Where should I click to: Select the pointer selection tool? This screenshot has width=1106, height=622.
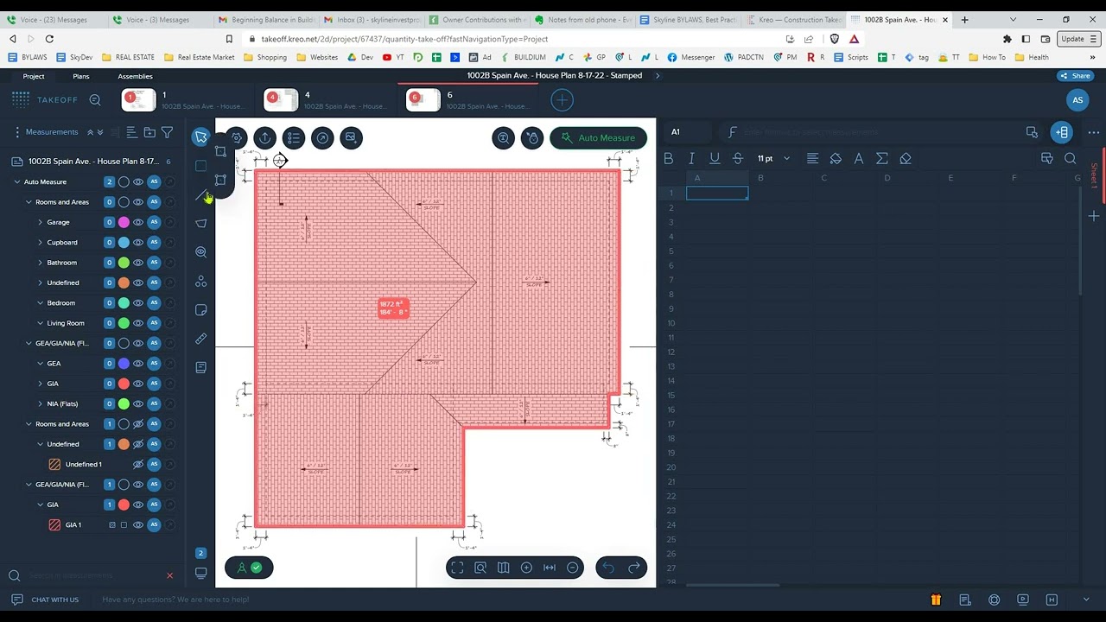pyautogui.click(x=201, y=137)
